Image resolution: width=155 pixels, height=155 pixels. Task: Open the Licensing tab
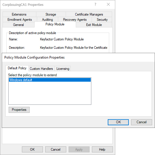(63, 69)
